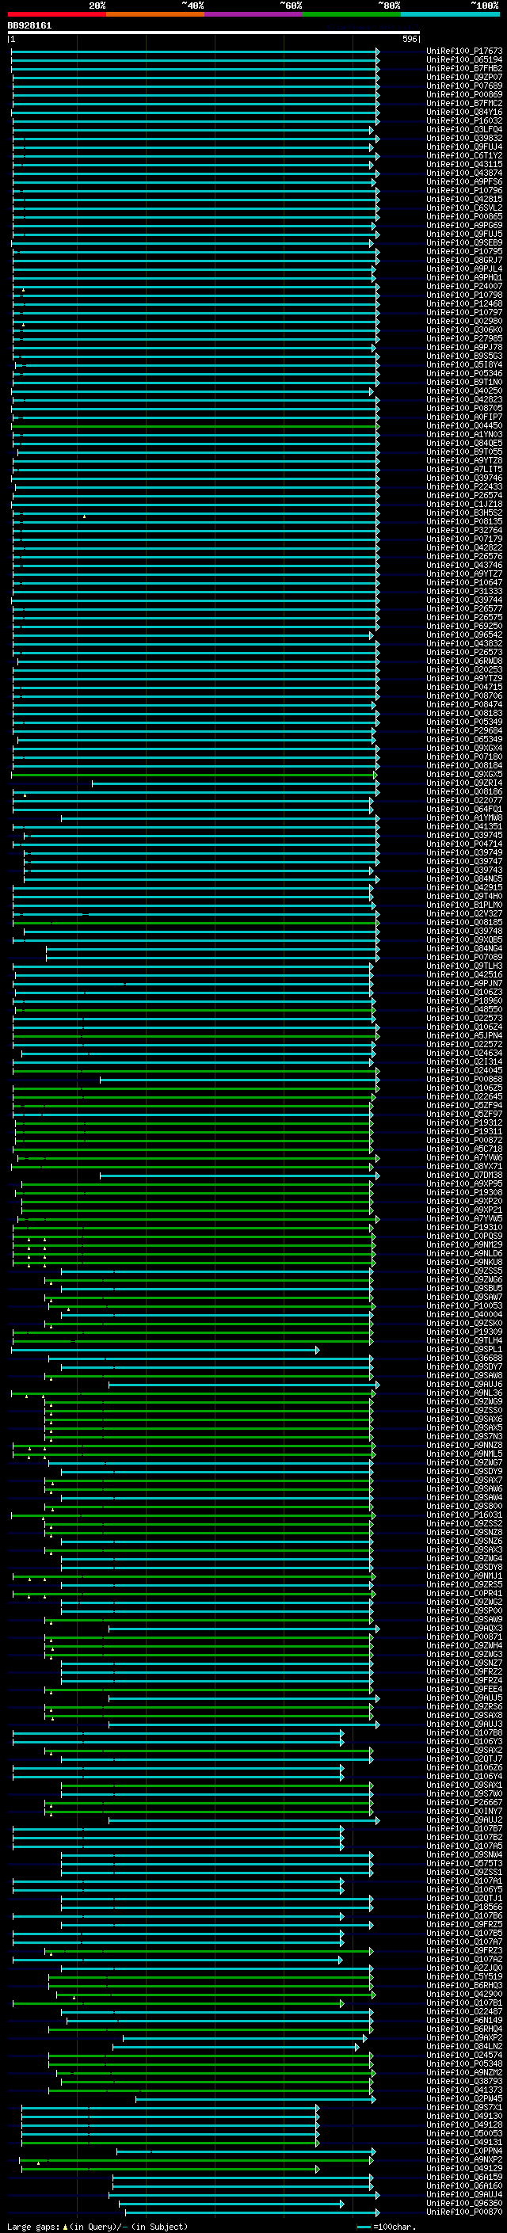Click the orange ~40% identity legend segment
Viewport: 507px width, 2233px height.
click(155, 14)
